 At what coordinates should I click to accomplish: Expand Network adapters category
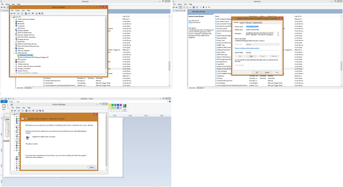pos(14,51)
